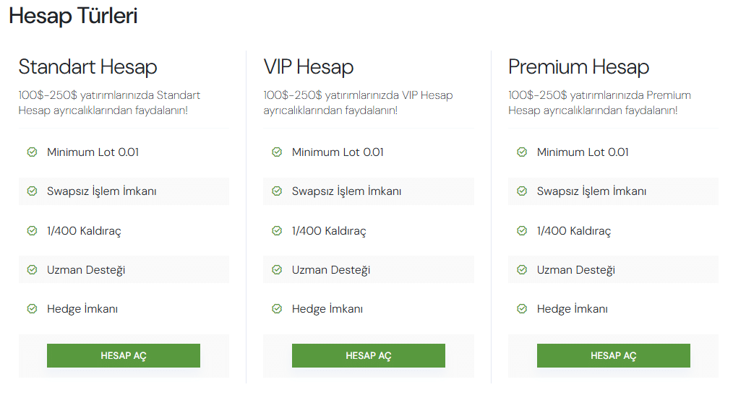Open a Premium Hesap via 'HESAP AÇ'
The height and width of the screenshot is (395, 733).
pyautogui.click(x=613, y=355)
